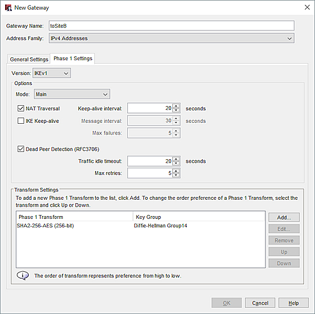Click the Add... transform button
The image size is (315, 314).
[284, 217]
